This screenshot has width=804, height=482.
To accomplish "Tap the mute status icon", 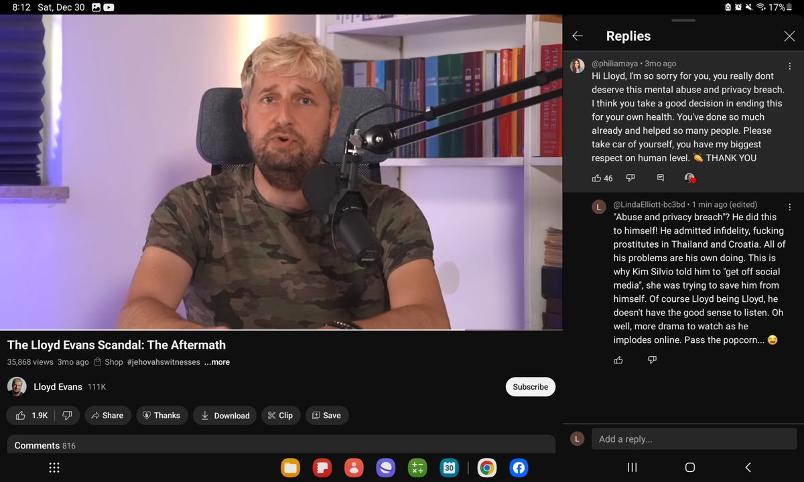I will coord(750,7).
